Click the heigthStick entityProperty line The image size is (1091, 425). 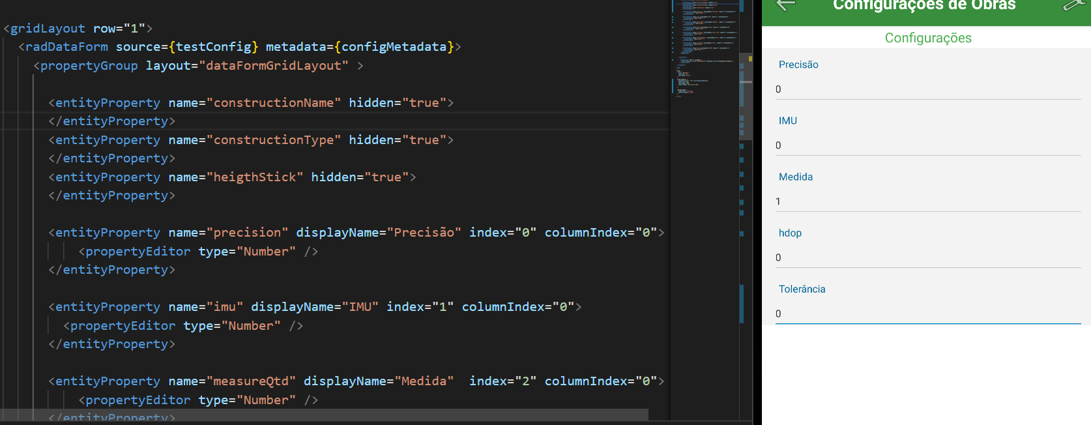232,177
